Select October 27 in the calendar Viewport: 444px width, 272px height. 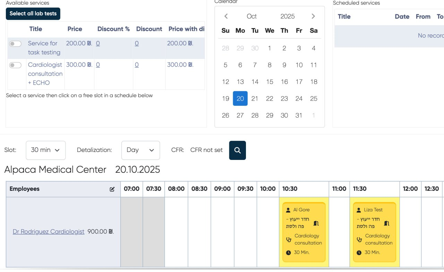240,115
